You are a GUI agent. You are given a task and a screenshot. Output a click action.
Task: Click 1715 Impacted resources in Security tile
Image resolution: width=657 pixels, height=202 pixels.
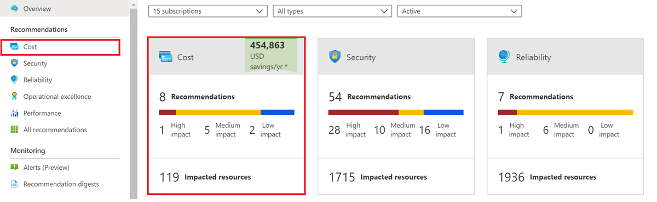pos(378,177)
